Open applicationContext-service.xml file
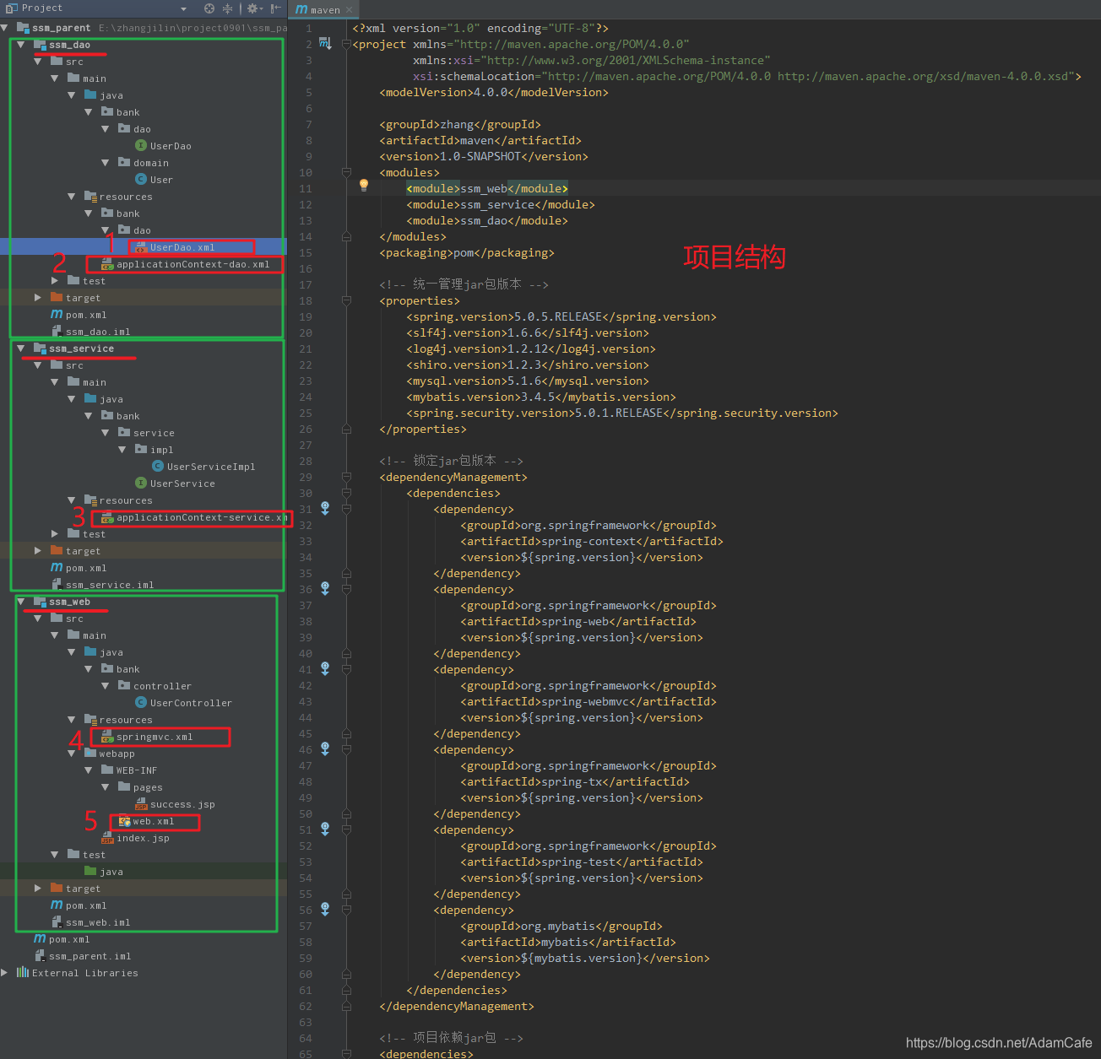 [x=193, y=517]
